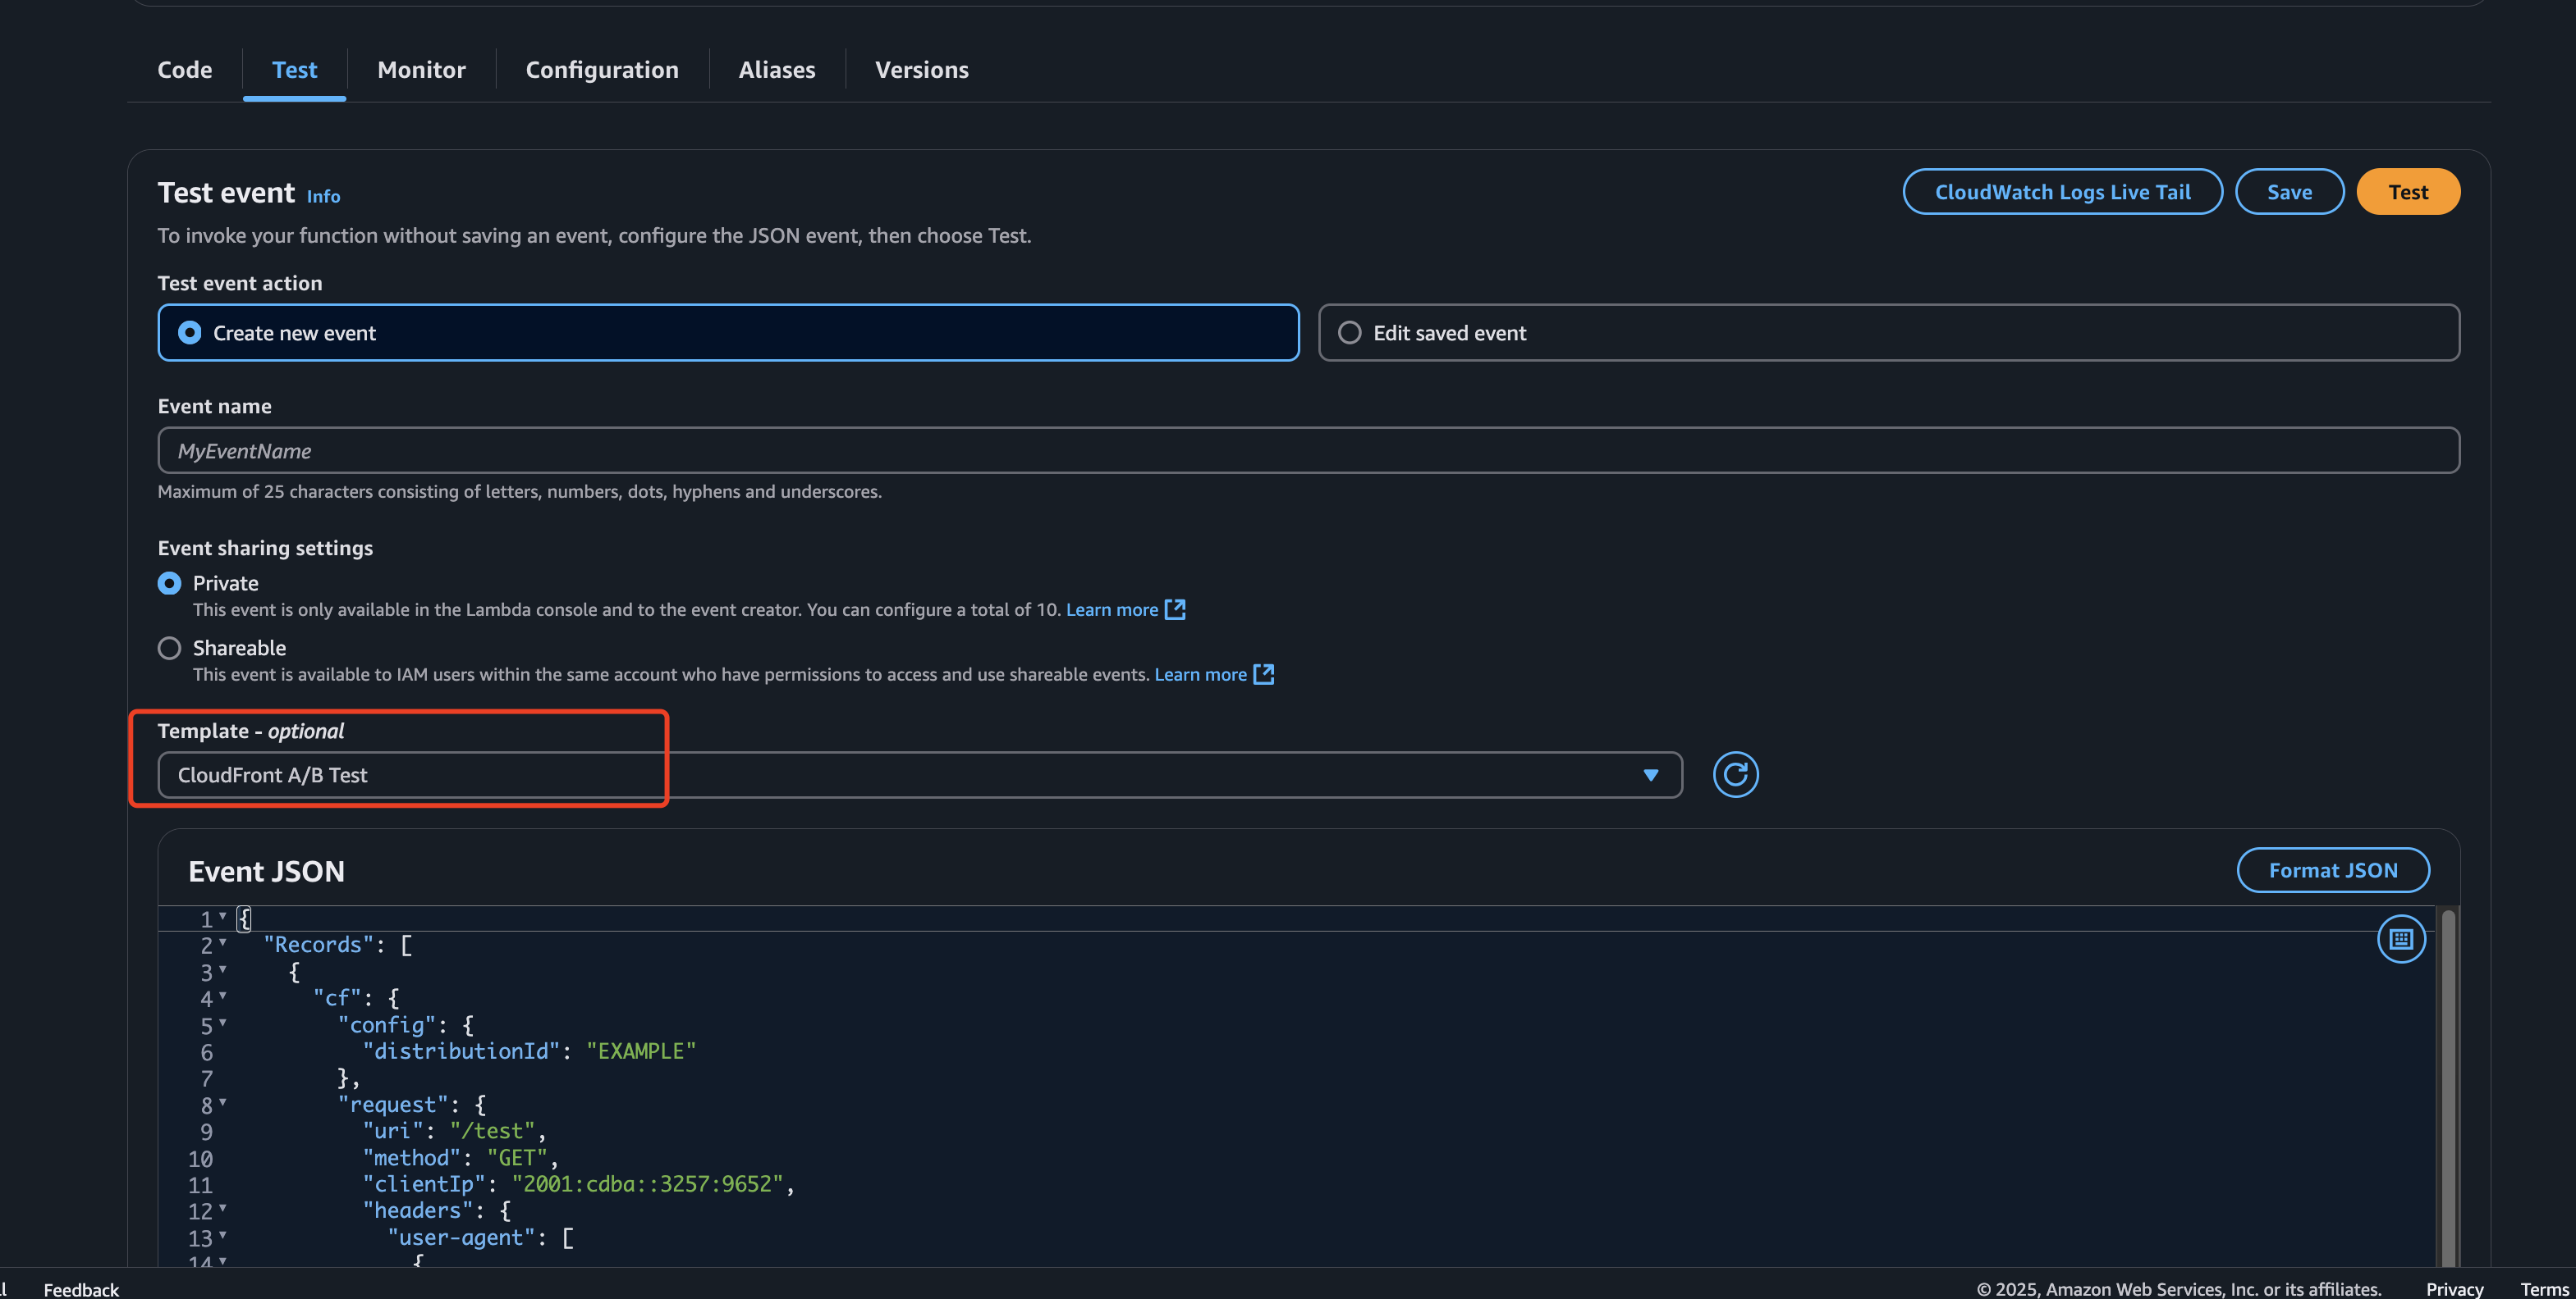
Task: Switch to the Configuration tab
Action: (x=602, y=70)
